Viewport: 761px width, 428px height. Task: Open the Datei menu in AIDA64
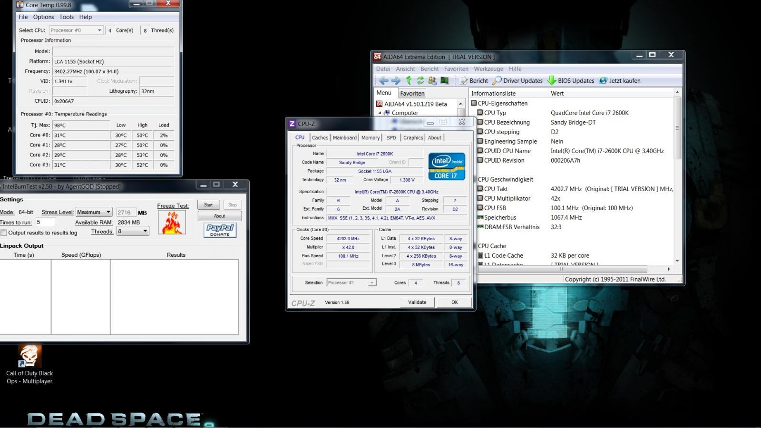click(x=383, y=68)
